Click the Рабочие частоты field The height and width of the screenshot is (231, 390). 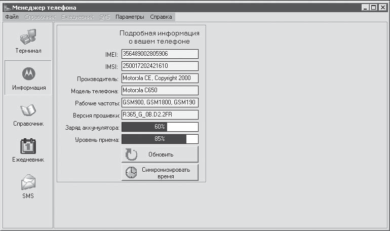click(160, 102)
